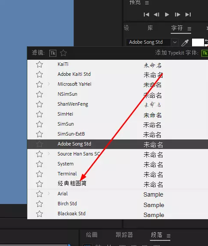
Task: Switch to the 绘画 tab
Action: point(92,235)
